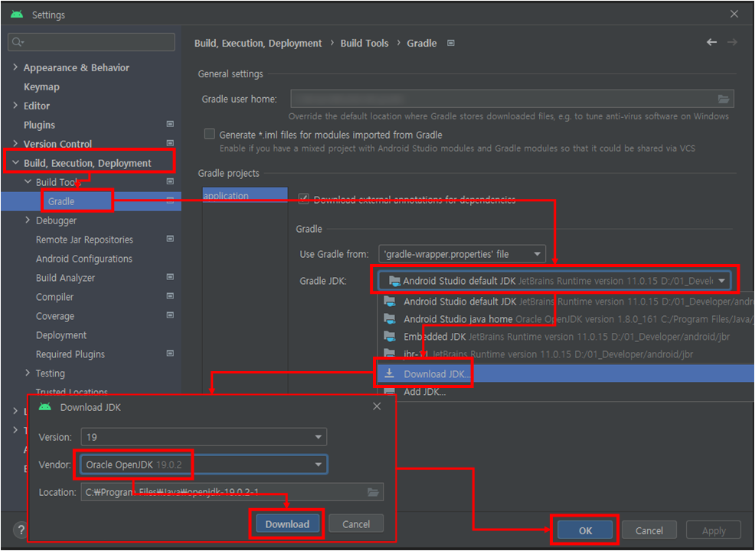Browse folder for JDK download location

tap(373, 492)
